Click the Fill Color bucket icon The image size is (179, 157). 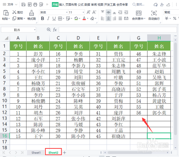pos(76,19)
